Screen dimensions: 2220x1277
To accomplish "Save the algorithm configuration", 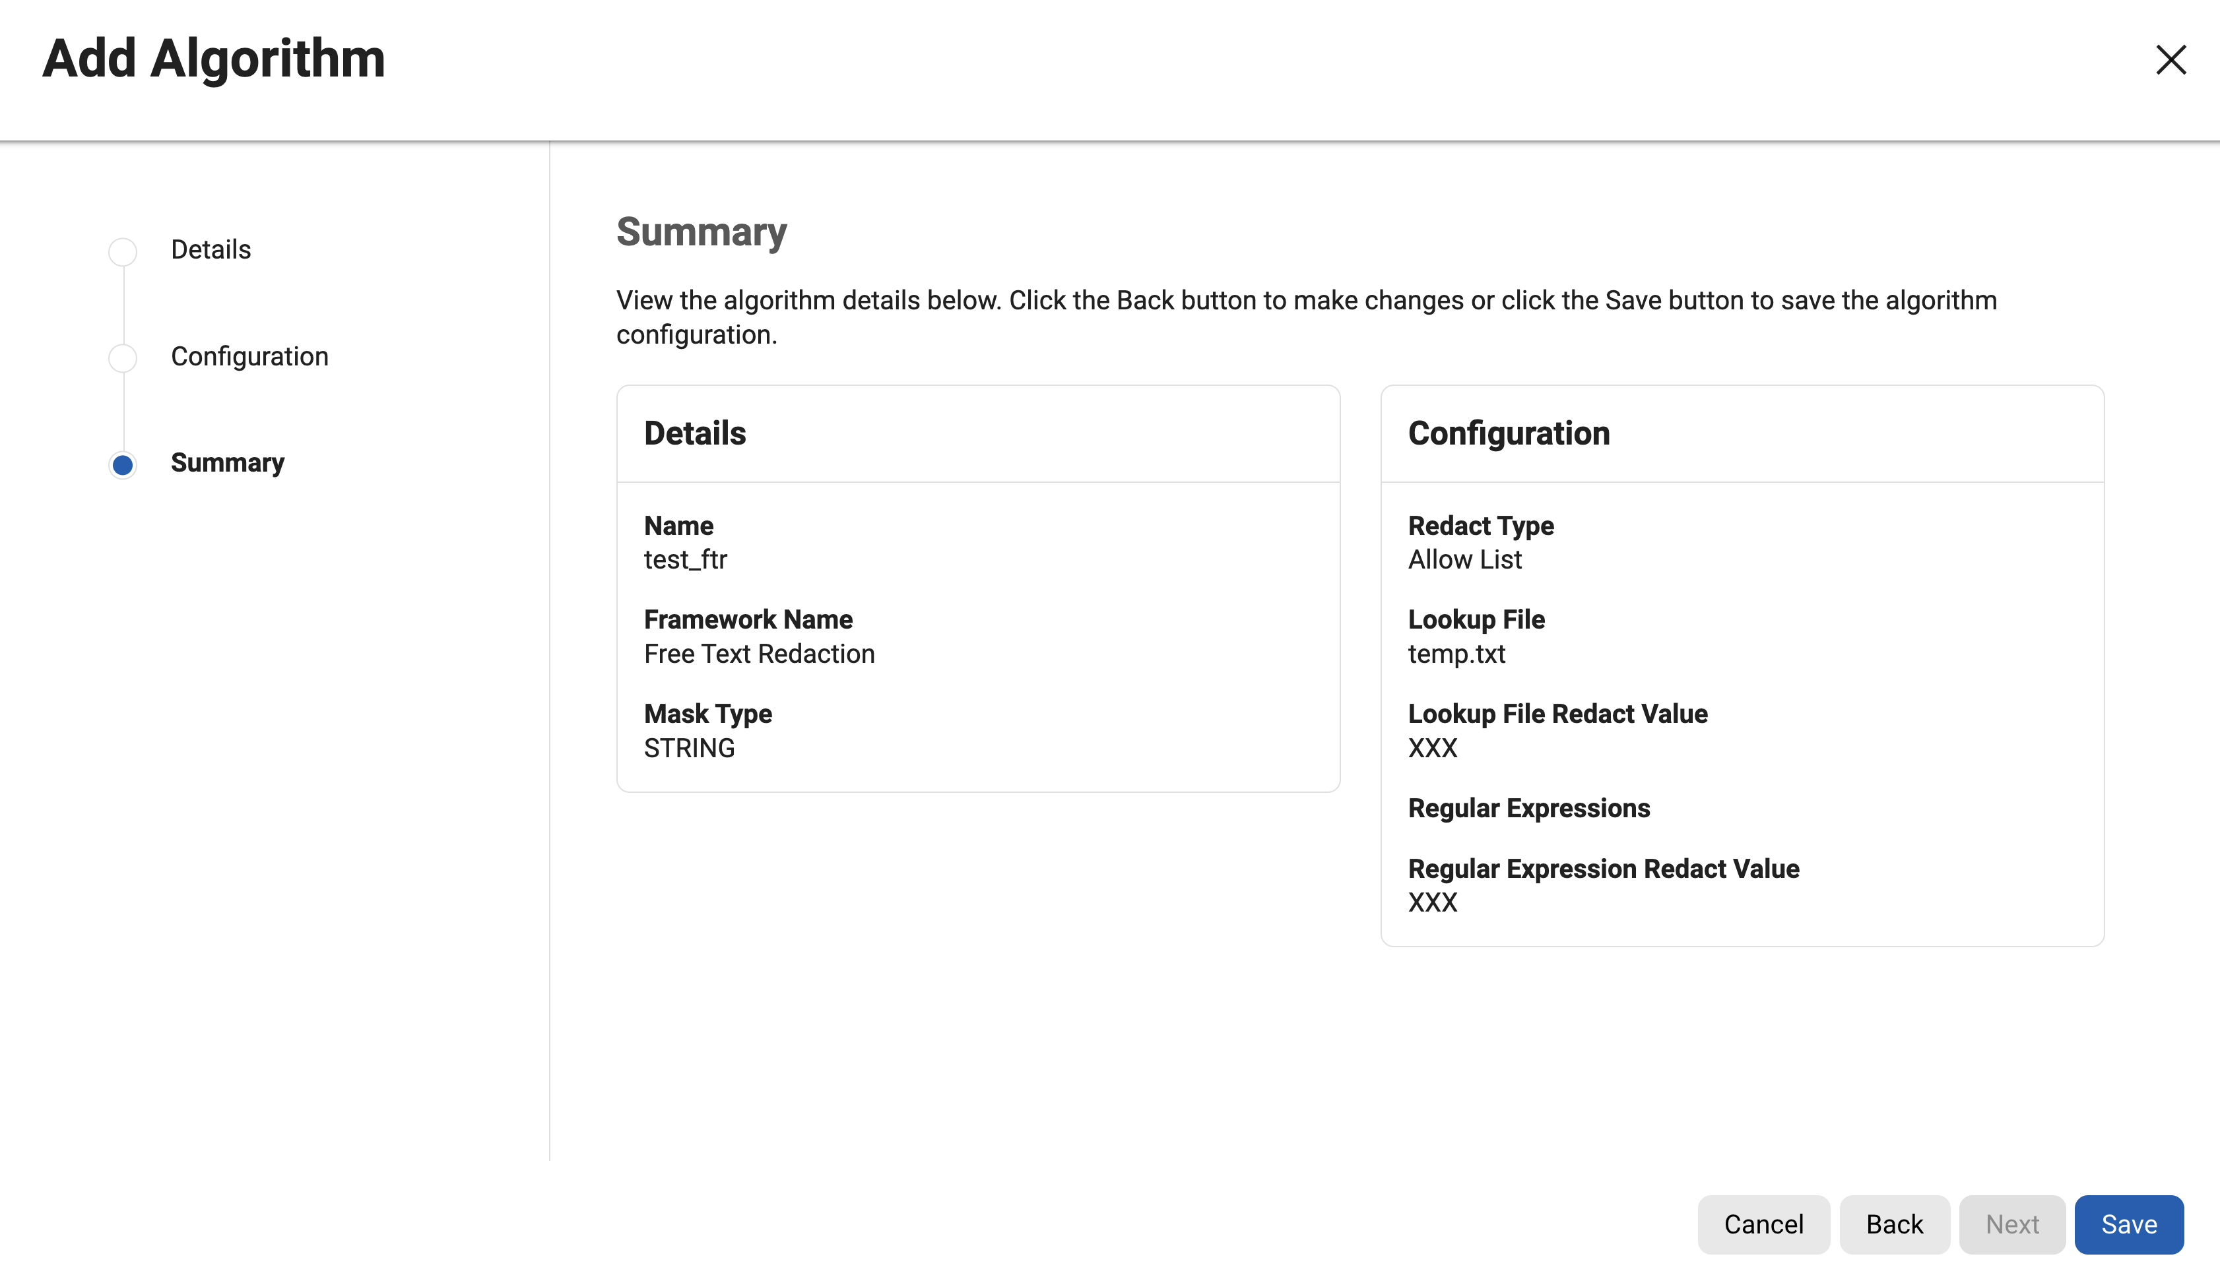I will tap(2128, 1224).
